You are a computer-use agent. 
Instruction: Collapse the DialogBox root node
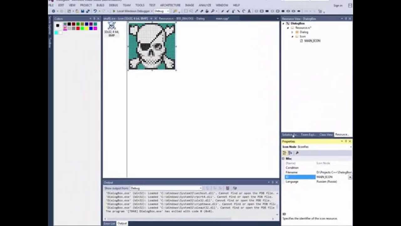click(x=284, y=23)
